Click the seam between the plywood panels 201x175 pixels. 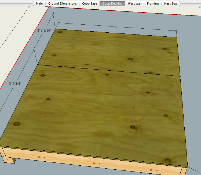tap(107, 70)
